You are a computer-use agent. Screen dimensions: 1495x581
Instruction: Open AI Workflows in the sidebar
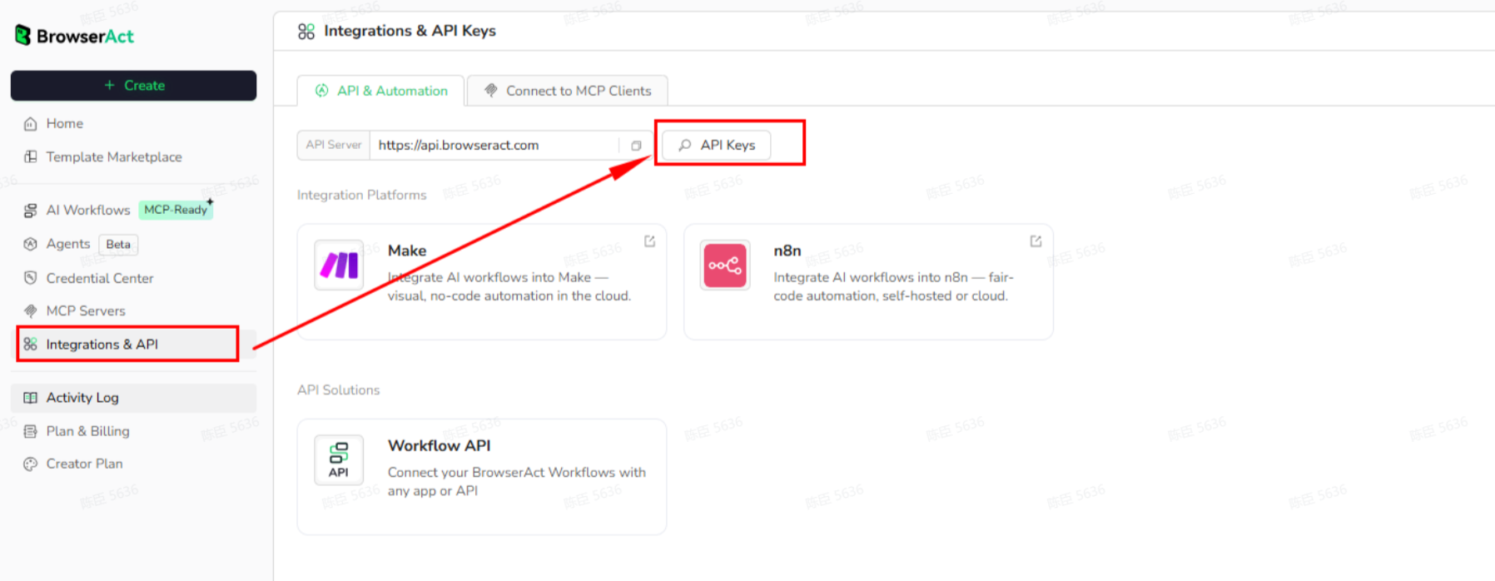coord(87,211)
